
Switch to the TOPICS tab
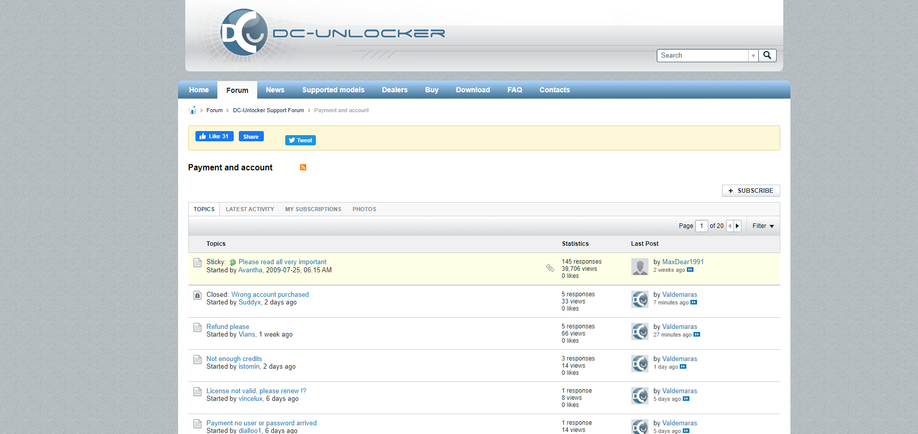click(x=204, y=209)
